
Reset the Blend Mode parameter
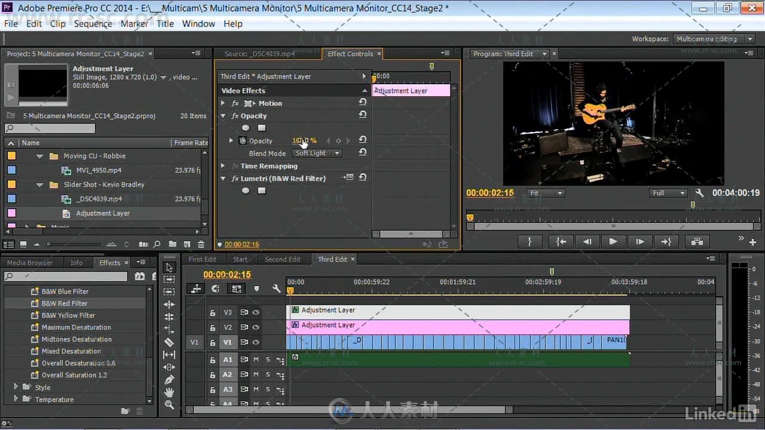tap(362, 153)
